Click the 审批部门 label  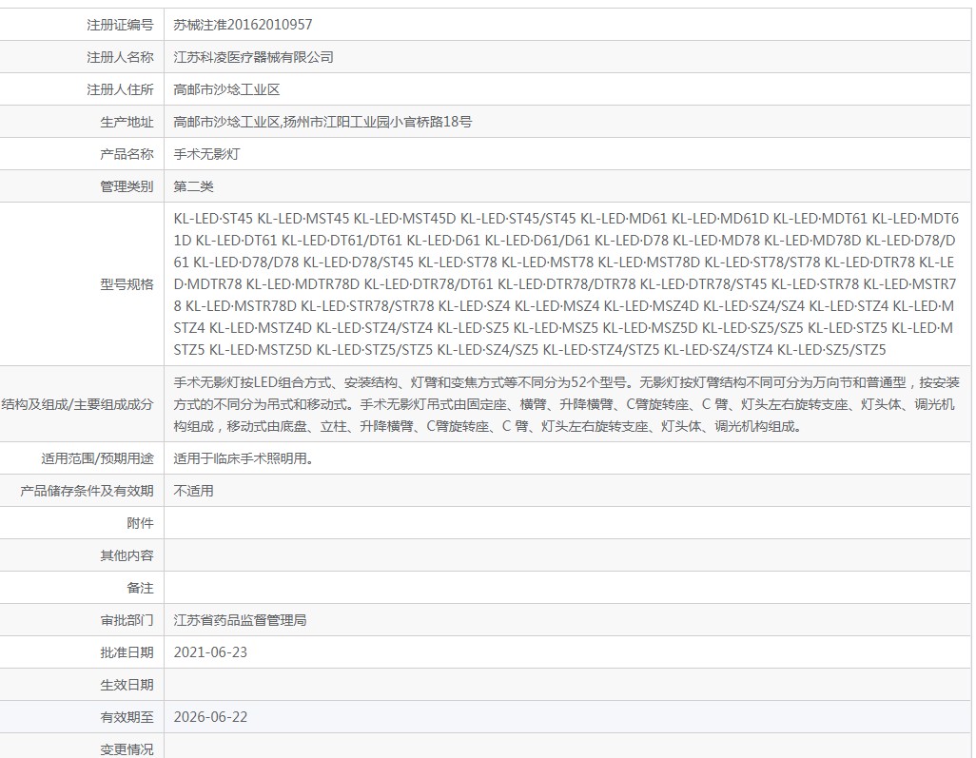(x=127, y=620)
